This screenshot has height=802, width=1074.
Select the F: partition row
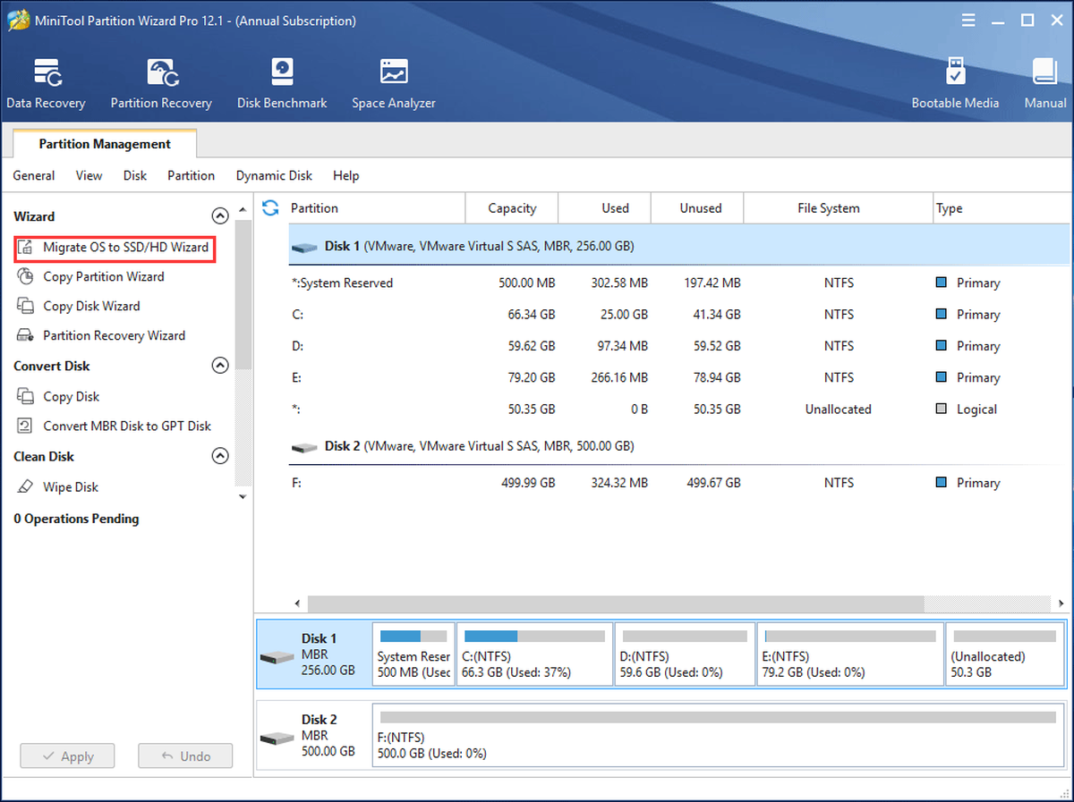(678, 483)
